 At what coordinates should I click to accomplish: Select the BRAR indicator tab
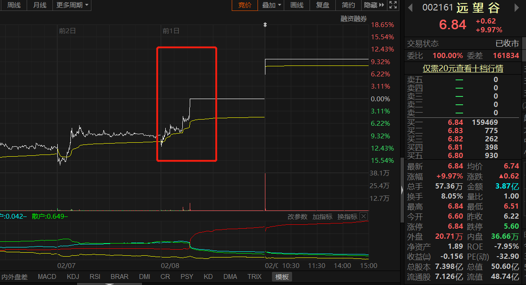119,277
